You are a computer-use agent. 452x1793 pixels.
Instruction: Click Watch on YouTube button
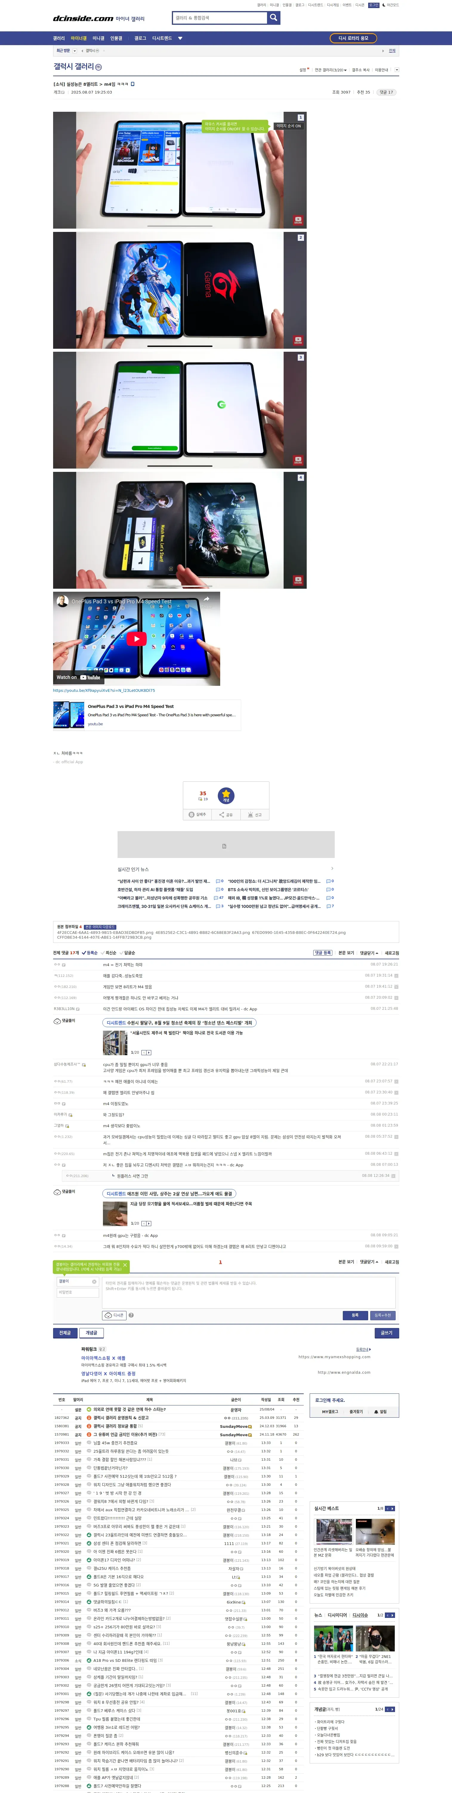tap(78, 677)
